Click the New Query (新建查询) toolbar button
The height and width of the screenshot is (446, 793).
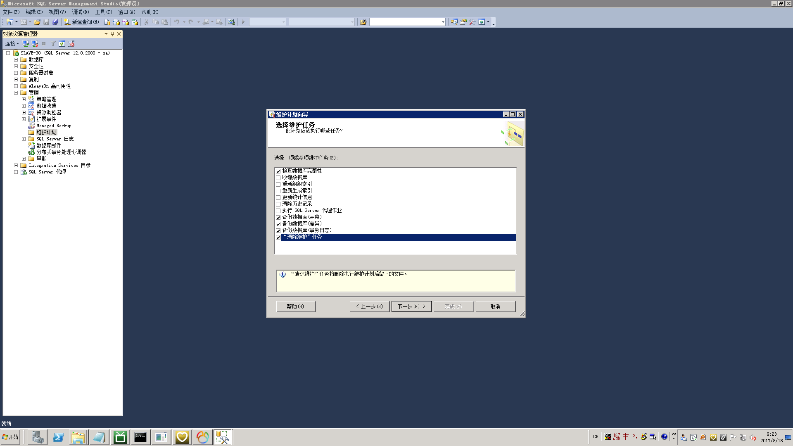click(81, 22)
